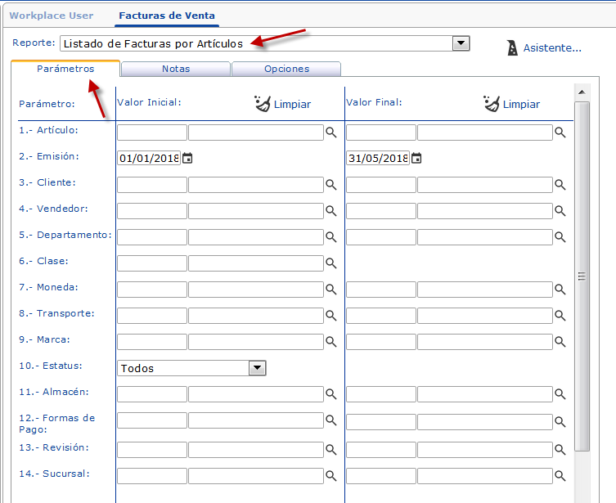Click search icon for Sucursal final value

pos(560,476)
